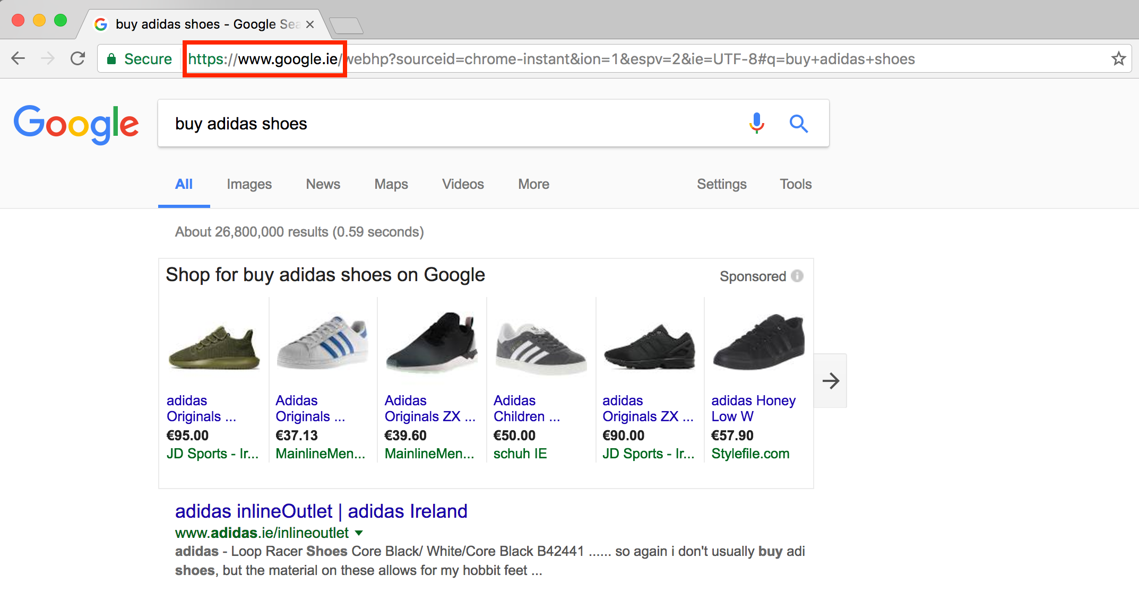This screenshot has width=1139, height=592.
Task: Open a new tab button
Action: tap(346, 25)
